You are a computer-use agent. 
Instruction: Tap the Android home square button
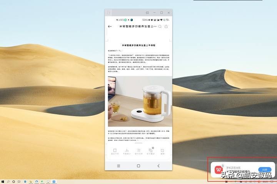138,166
